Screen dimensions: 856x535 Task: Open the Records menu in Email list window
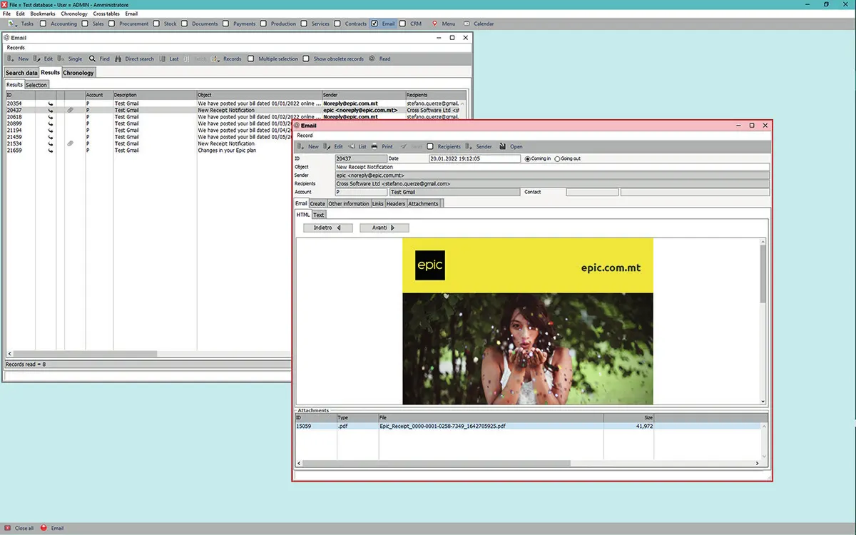[16, 48]
